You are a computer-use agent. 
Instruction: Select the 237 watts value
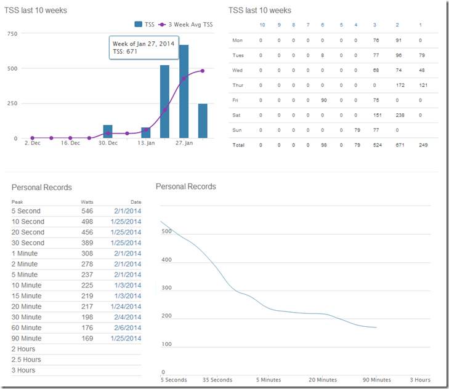pos(87,275)
